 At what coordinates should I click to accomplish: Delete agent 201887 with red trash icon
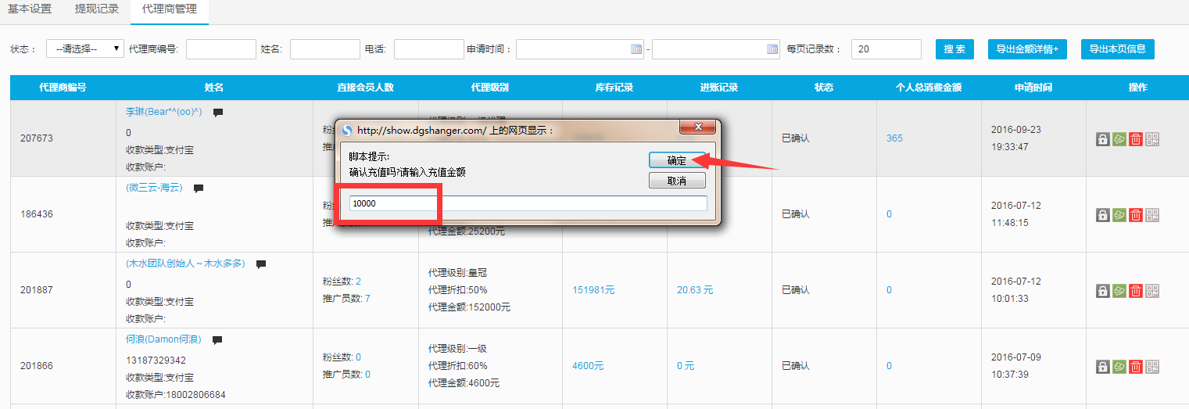[x=1136, y=291]
